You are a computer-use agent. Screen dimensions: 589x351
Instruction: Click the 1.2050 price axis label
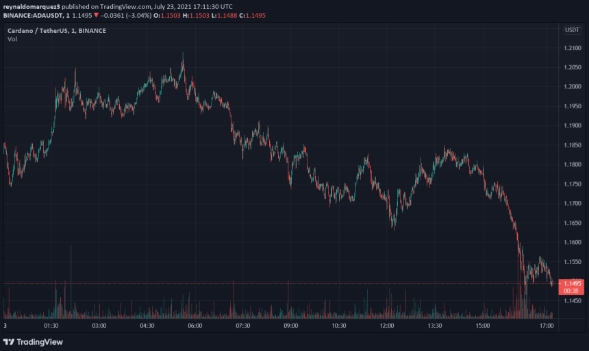coord(573,67)
